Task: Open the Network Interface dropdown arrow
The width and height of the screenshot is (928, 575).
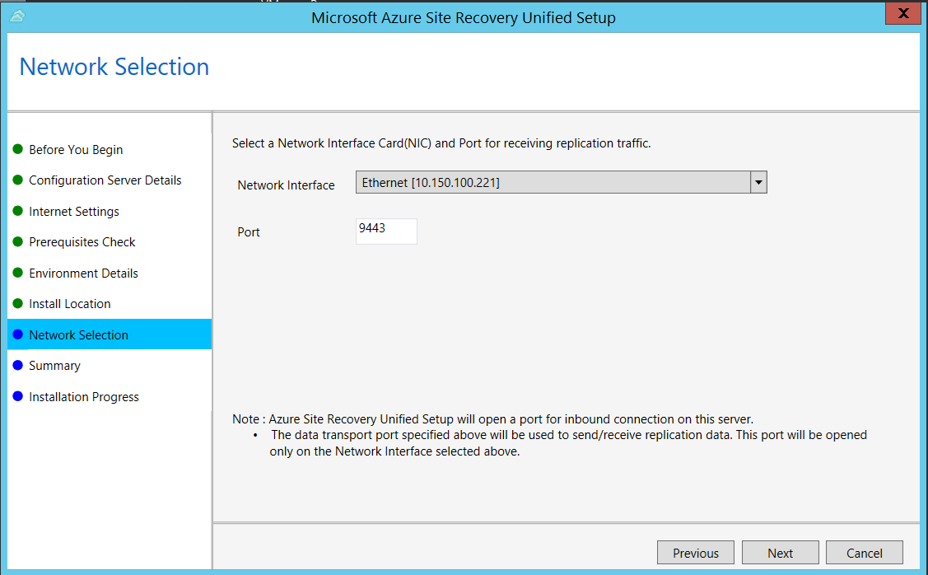Action: tap(758, 182)
